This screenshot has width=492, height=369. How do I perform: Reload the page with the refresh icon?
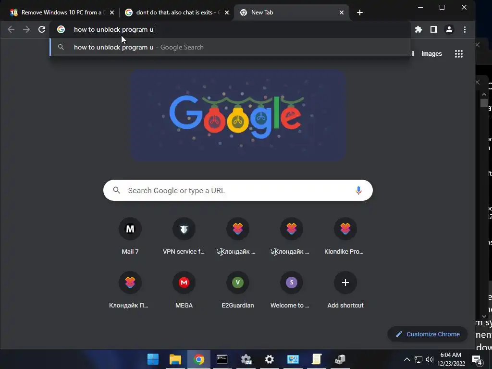(42, 29)
